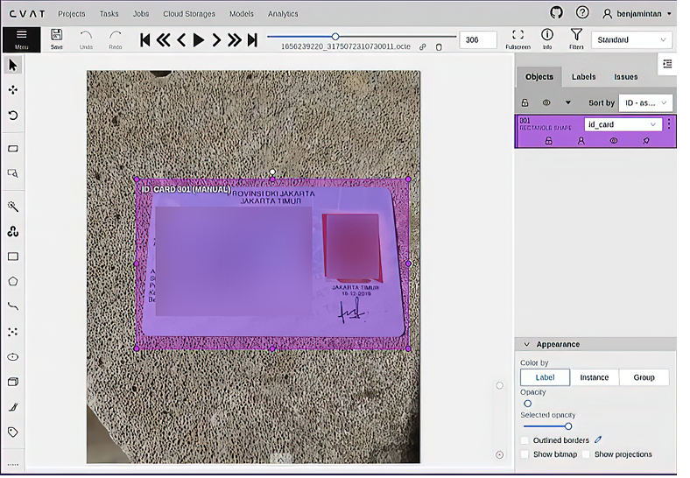Image resolution: width=690 pixels, height=478 pixels.
Task: Draw a new cuboid
Action: (13, 382)
